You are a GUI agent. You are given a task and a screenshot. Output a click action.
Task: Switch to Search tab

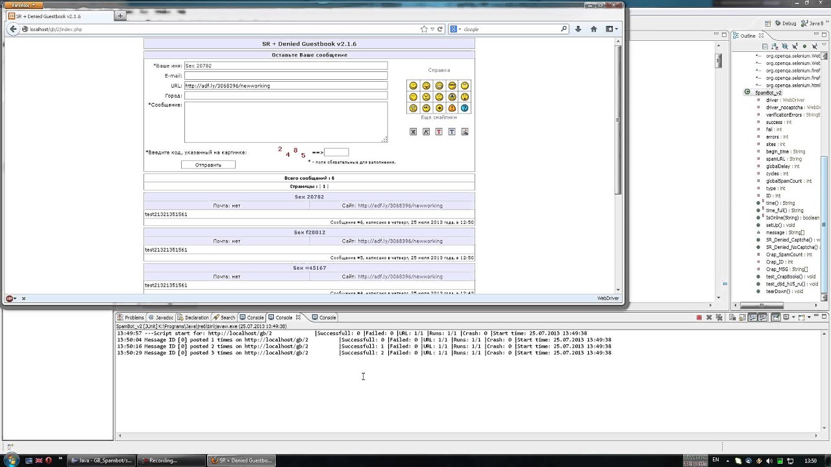point(225,318)
